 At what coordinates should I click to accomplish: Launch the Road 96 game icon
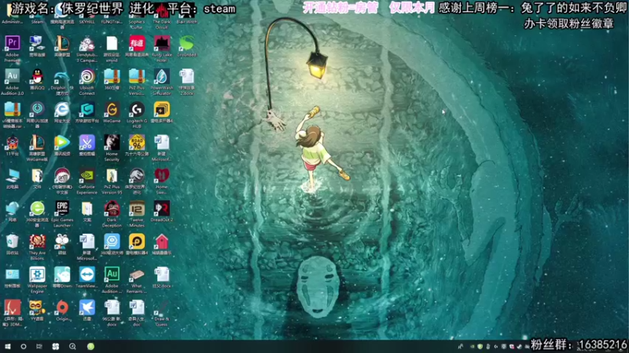point(137,142)
